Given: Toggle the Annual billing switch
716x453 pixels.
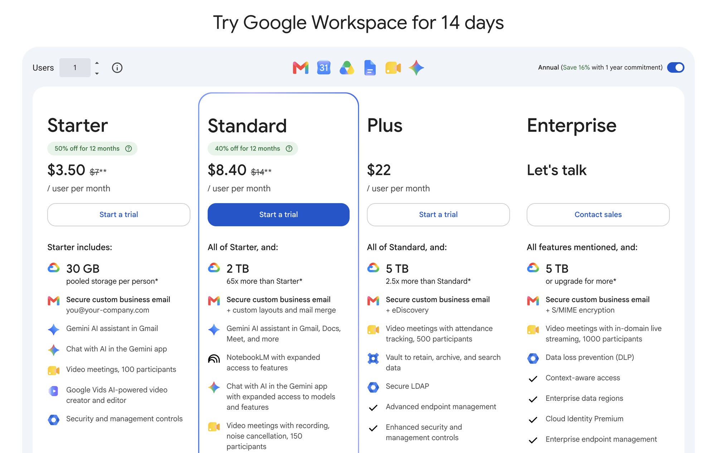Looking at the screenshot, I should tap(676, 68).
